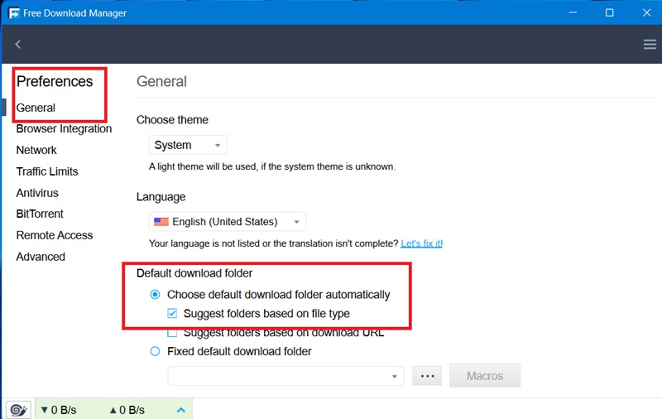This screenshot has height=419, width=662.
Task: Close the Free Download Manager window
Action: 646,12
